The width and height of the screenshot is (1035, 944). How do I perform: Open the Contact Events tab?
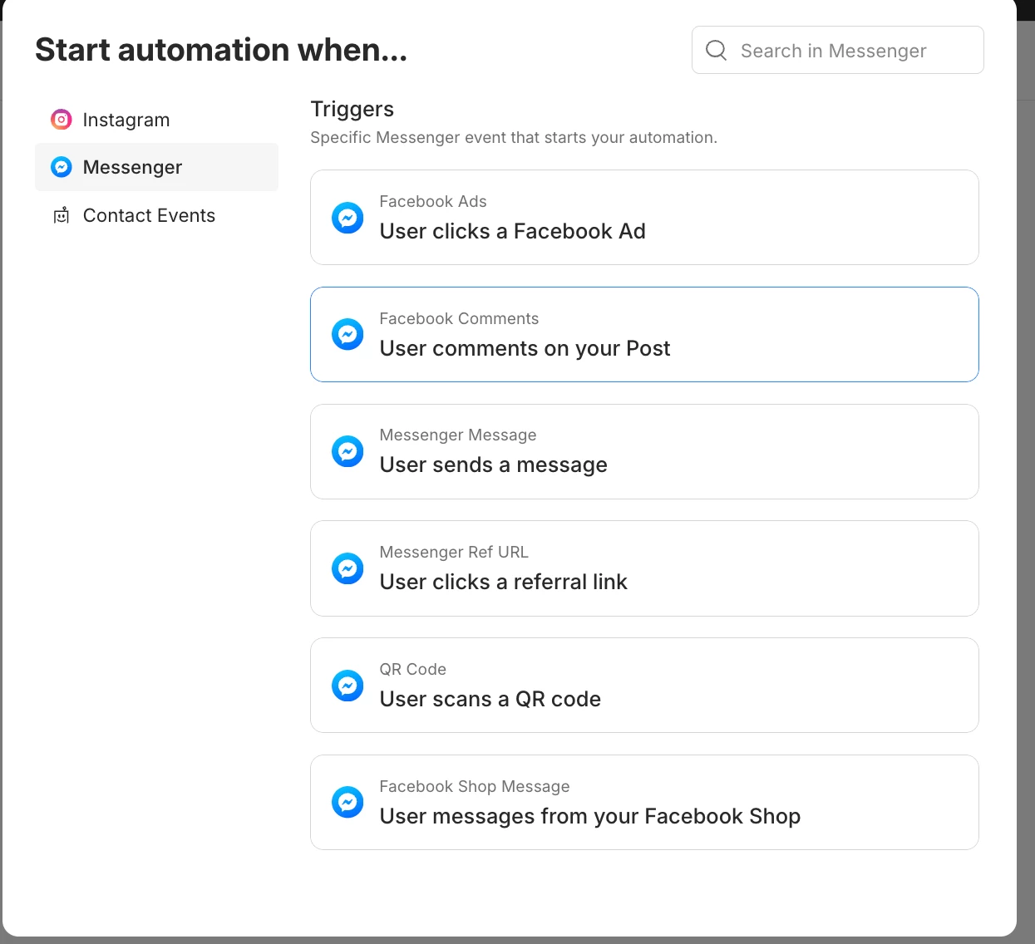click(x=149, y=216)
